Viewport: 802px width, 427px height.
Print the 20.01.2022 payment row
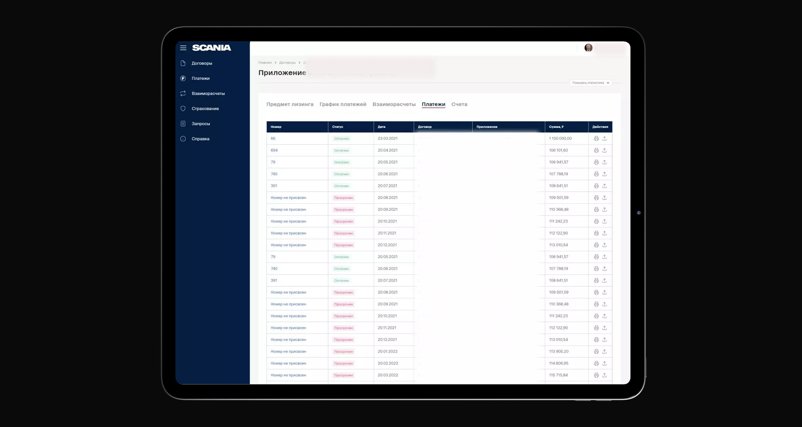pos(596,351)
